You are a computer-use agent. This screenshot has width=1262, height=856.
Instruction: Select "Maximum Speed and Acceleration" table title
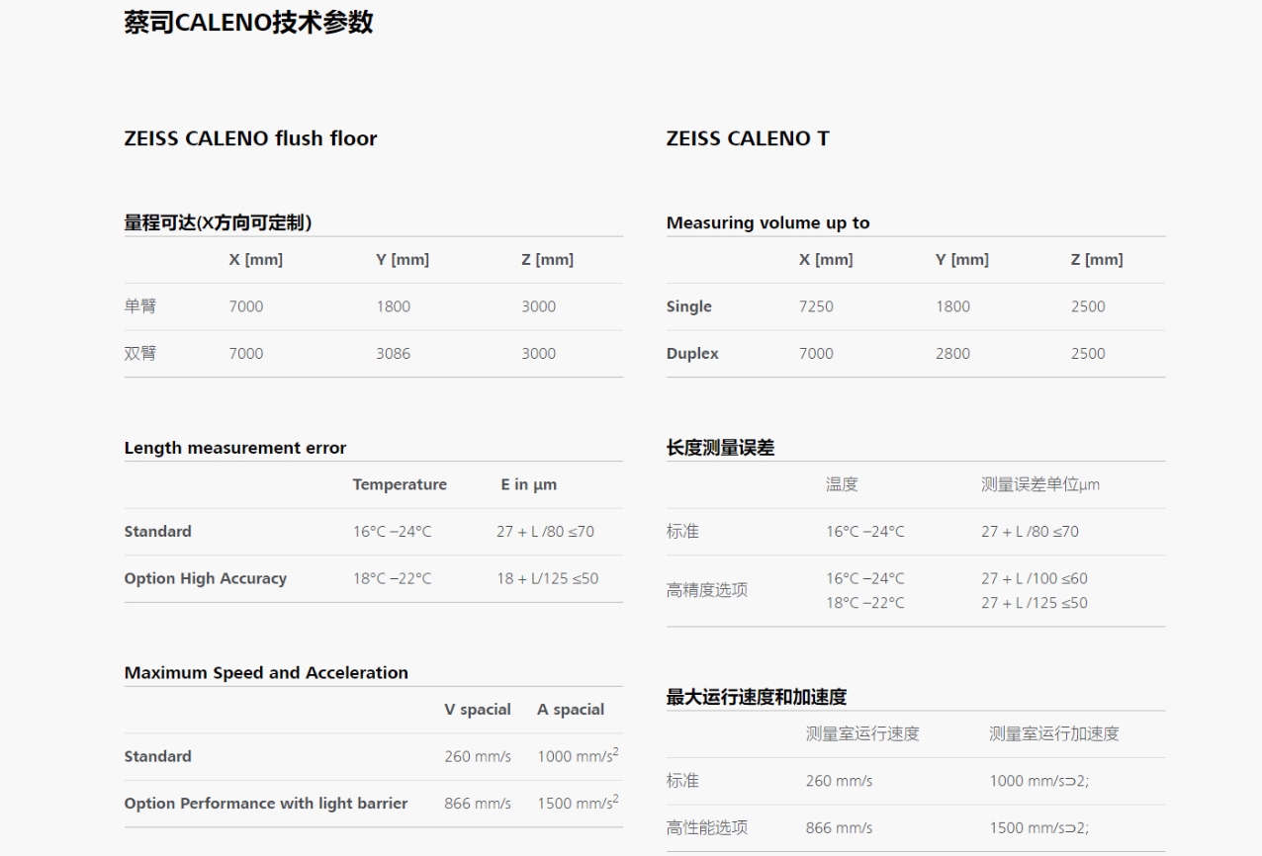266,673
